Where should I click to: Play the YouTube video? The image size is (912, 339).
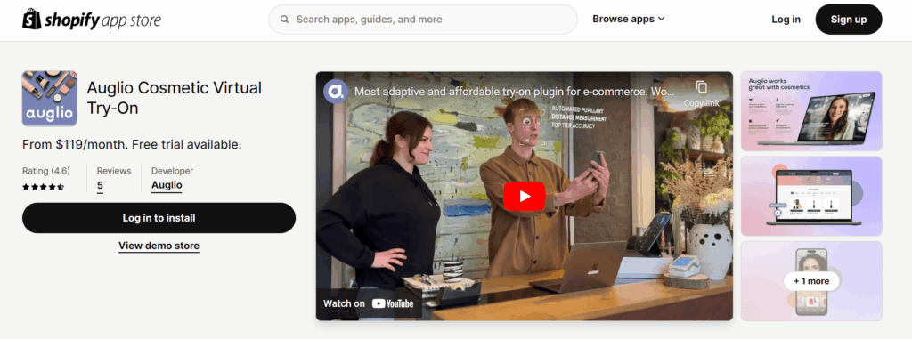pos(524,196)
